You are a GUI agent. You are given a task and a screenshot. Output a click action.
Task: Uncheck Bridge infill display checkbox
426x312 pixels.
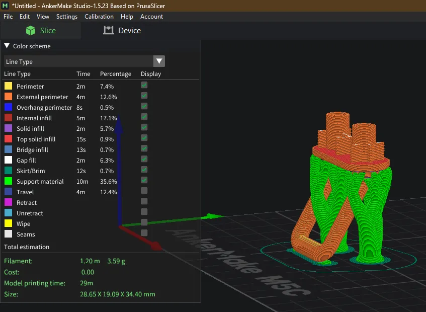tap(144, 148)
